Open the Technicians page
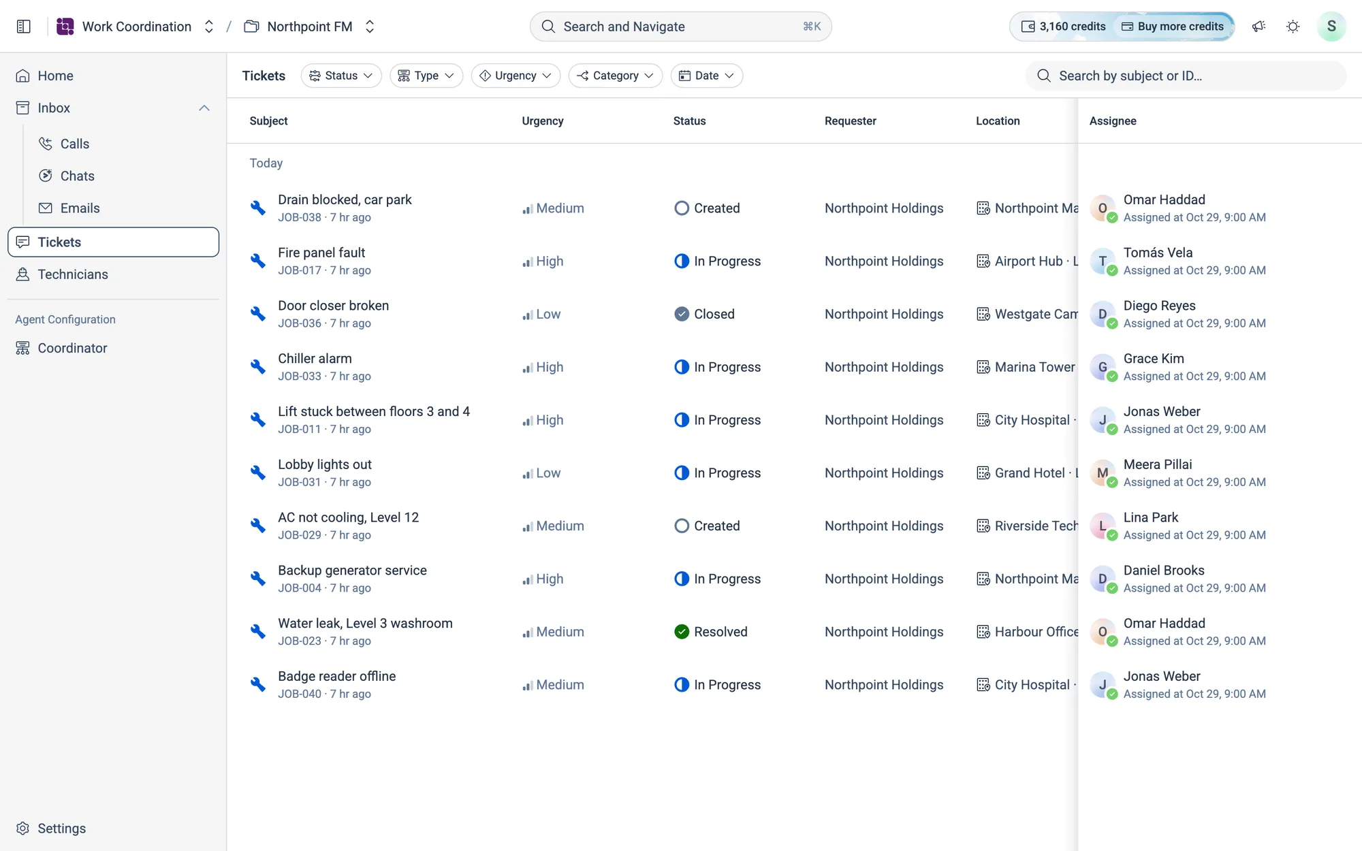The height and width of the screenshot is (851, 1362). coord(113,274)
